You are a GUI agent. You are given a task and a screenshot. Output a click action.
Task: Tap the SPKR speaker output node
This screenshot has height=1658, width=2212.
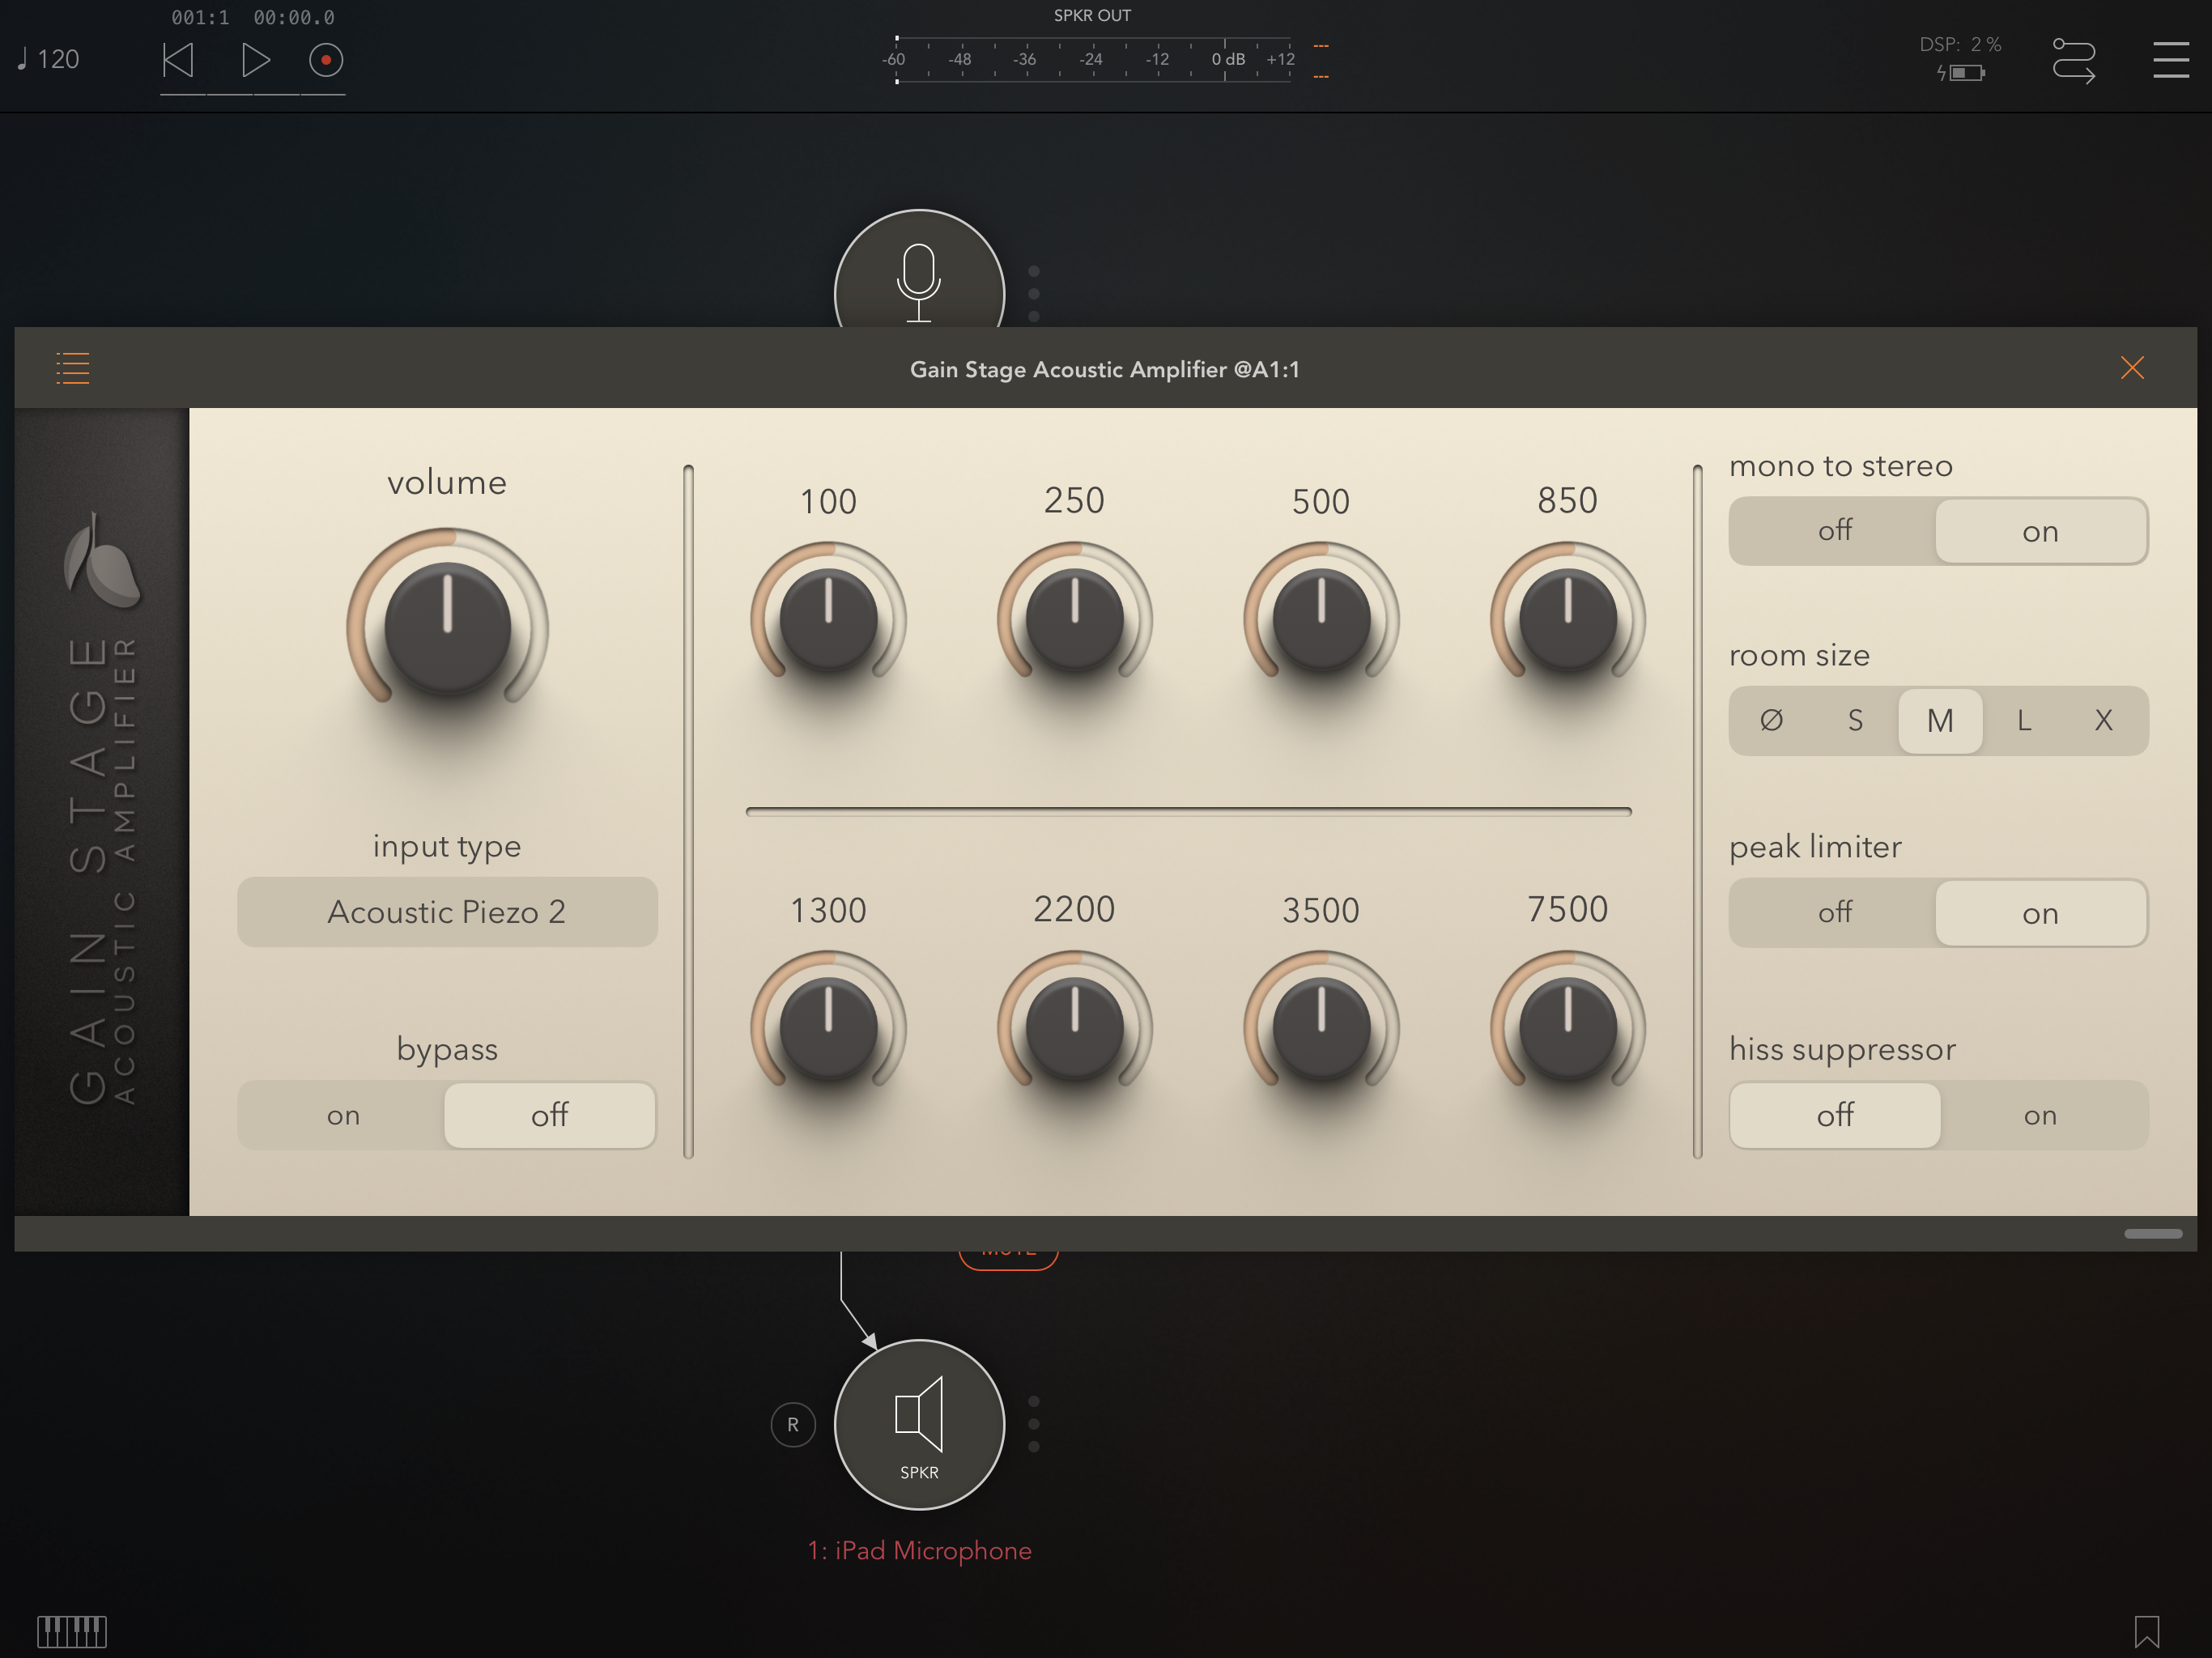coord(919,1423)
